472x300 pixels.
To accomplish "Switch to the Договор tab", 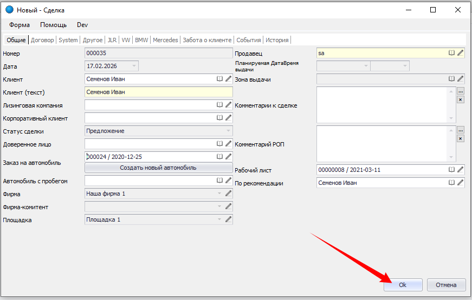I will (42, 40).
